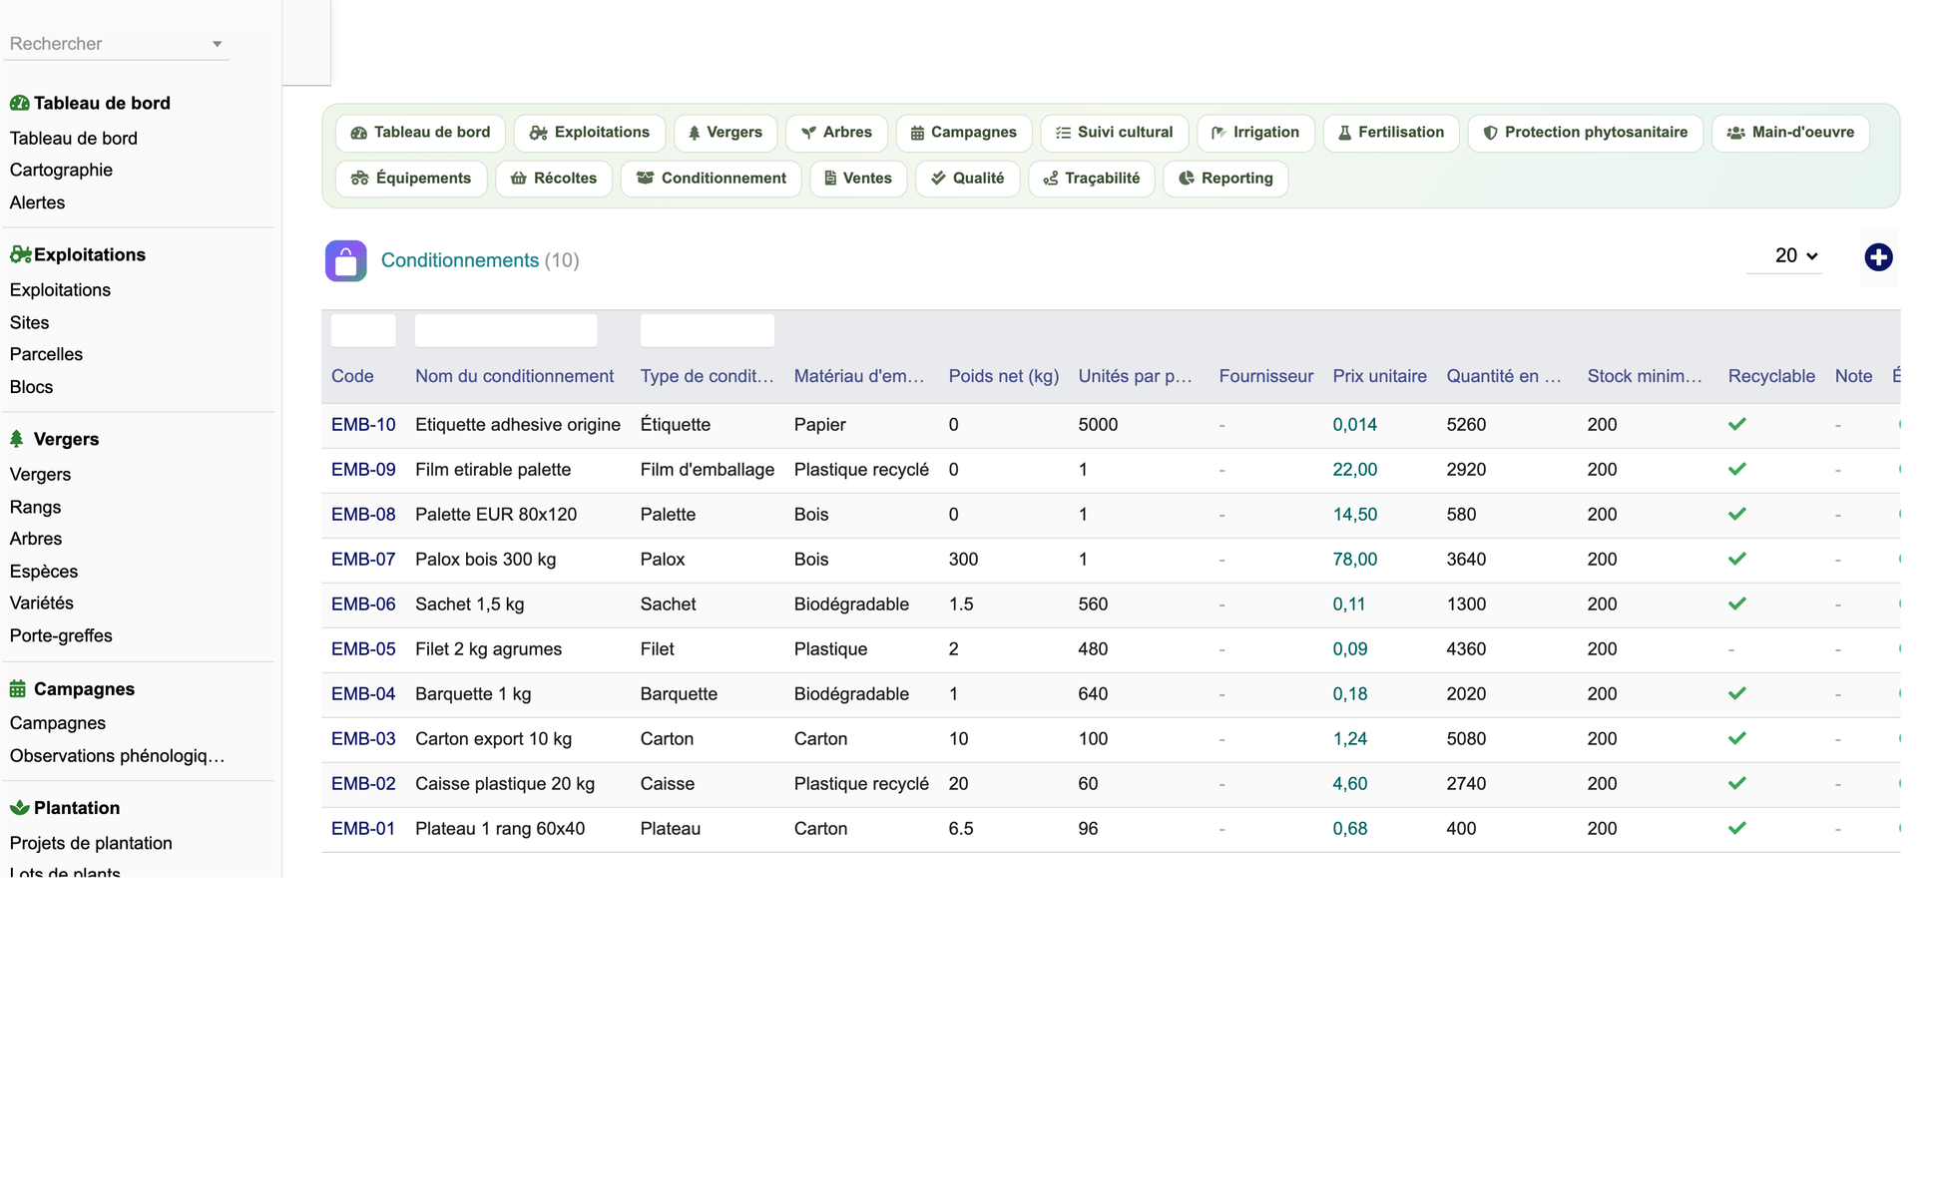
Task: Open the Campagnes tab
Action: 963,133
